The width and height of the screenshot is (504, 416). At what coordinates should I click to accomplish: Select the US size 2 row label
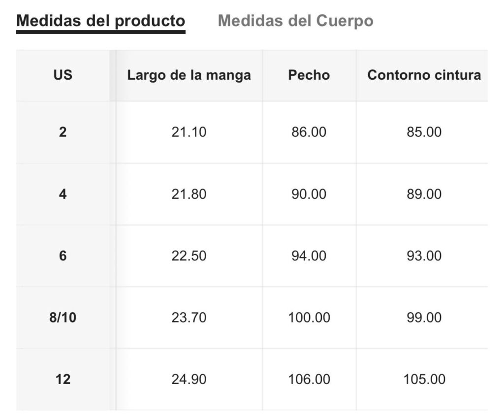[x=63, y=132]
